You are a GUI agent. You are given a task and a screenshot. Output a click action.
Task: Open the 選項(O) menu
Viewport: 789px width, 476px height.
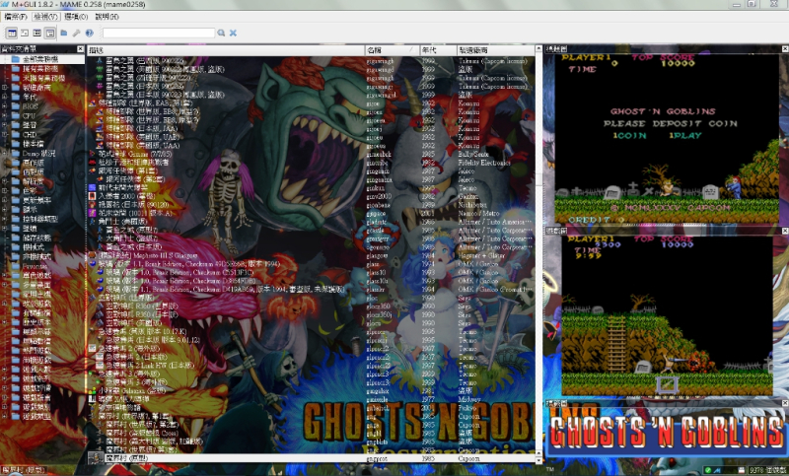76,17
